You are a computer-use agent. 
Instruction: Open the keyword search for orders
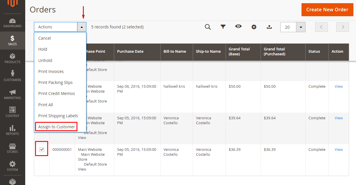click(x=208, y=27)
